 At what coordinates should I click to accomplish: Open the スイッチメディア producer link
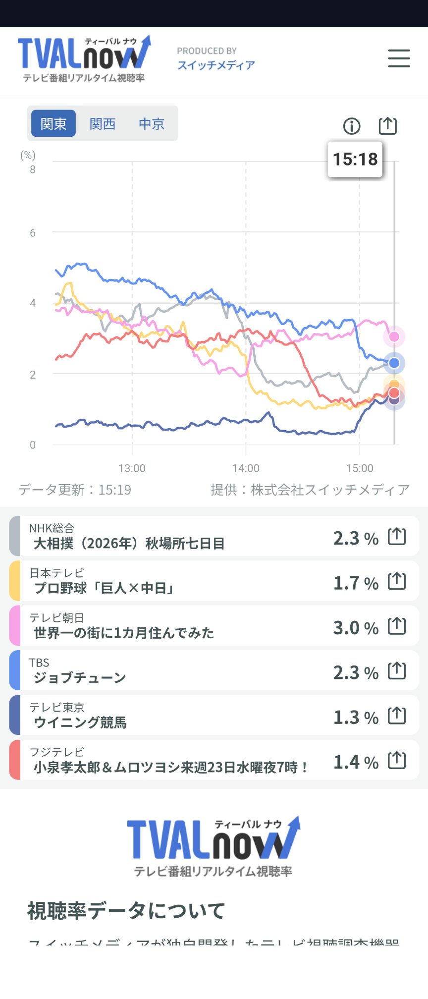pyautogui.click(x=216, y=65)
